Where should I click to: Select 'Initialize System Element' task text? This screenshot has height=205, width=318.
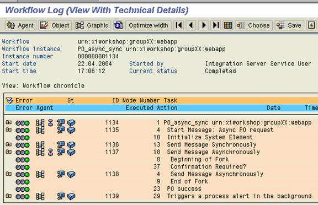click(x=210, y=137)
